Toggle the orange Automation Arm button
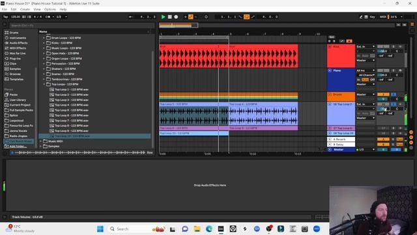 191,17
